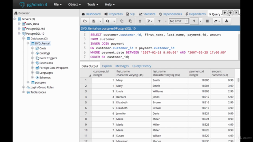The width and height of the screenshot is (253, 142).
Task: Click the customer_id column header
Action: point(104,73)
